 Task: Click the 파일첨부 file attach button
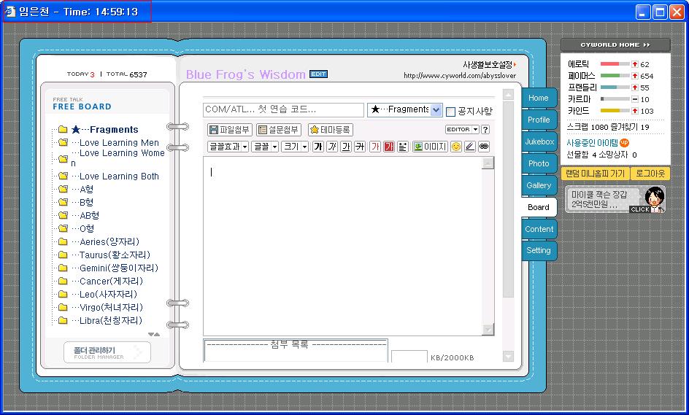point(229,130)
